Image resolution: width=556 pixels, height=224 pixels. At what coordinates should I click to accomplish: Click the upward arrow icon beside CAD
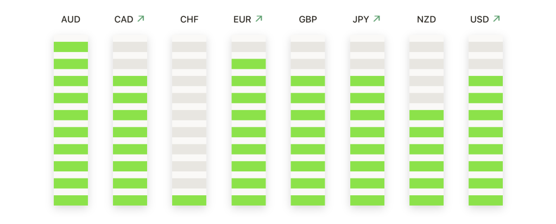(141, 19)
